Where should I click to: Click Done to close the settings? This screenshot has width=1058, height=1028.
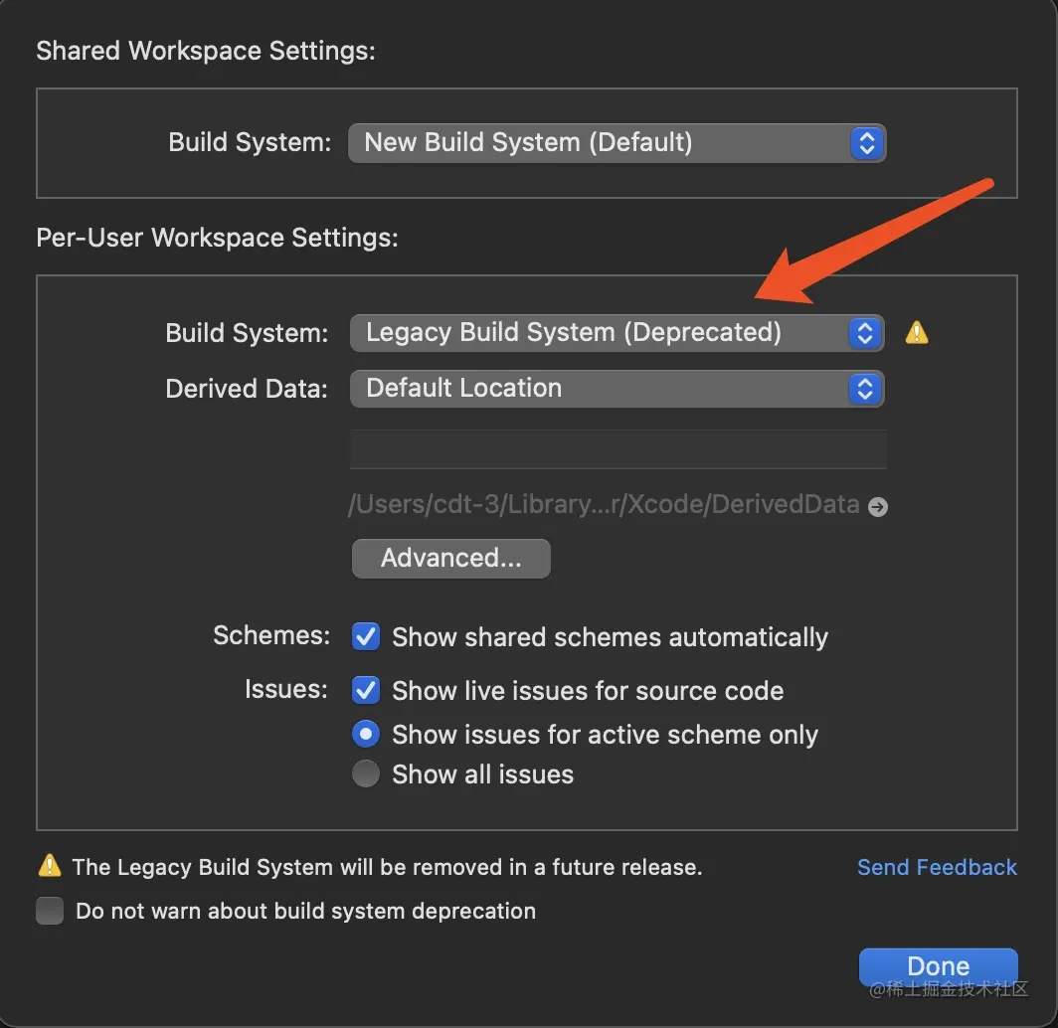[937, 966]
